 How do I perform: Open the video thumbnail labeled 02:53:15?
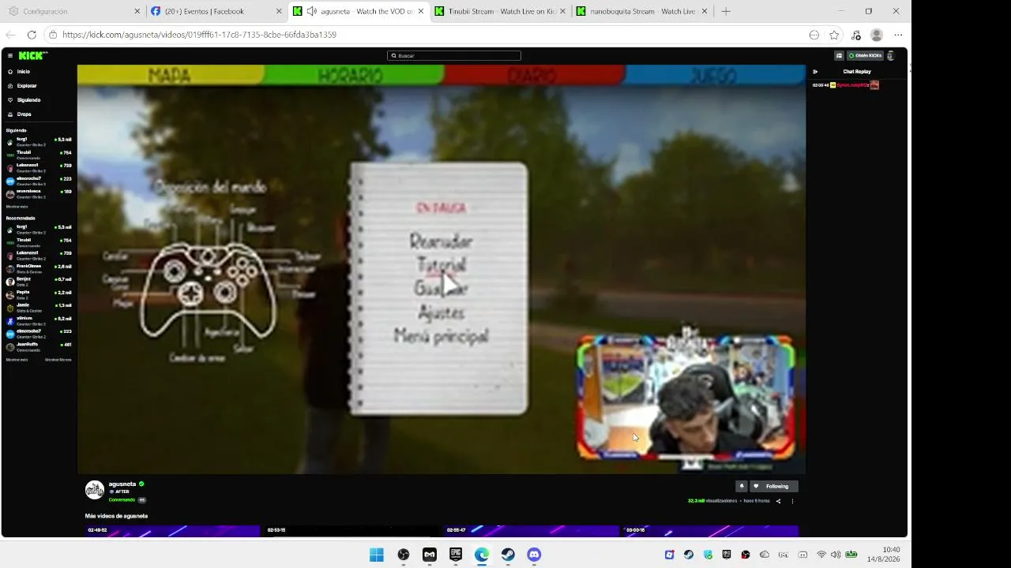coord(353,531)
